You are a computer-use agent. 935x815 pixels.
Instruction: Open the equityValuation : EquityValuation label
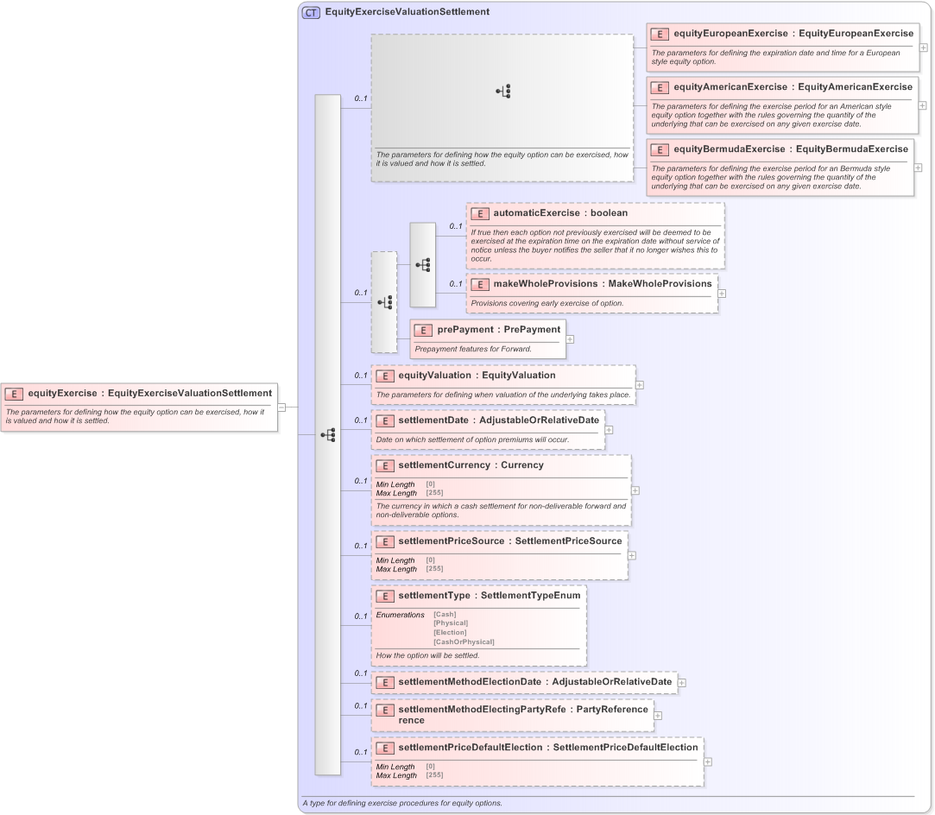point(477,375)
